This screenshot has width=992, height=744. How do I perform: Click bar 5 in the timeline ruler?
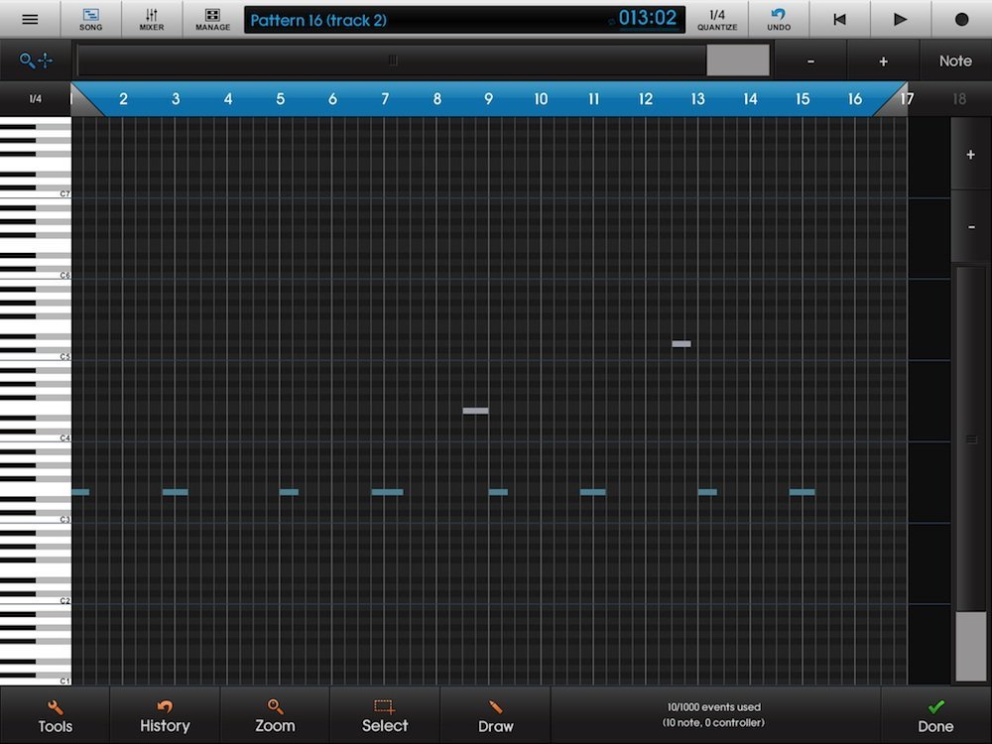(280, 98)
